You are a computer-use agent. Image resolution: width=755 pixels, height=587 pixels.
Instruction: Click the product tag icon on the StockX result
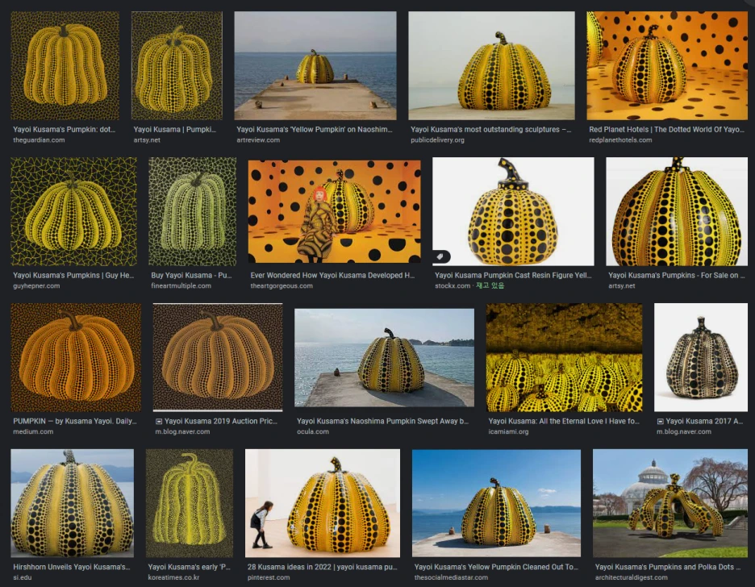[x=440, y=257]
